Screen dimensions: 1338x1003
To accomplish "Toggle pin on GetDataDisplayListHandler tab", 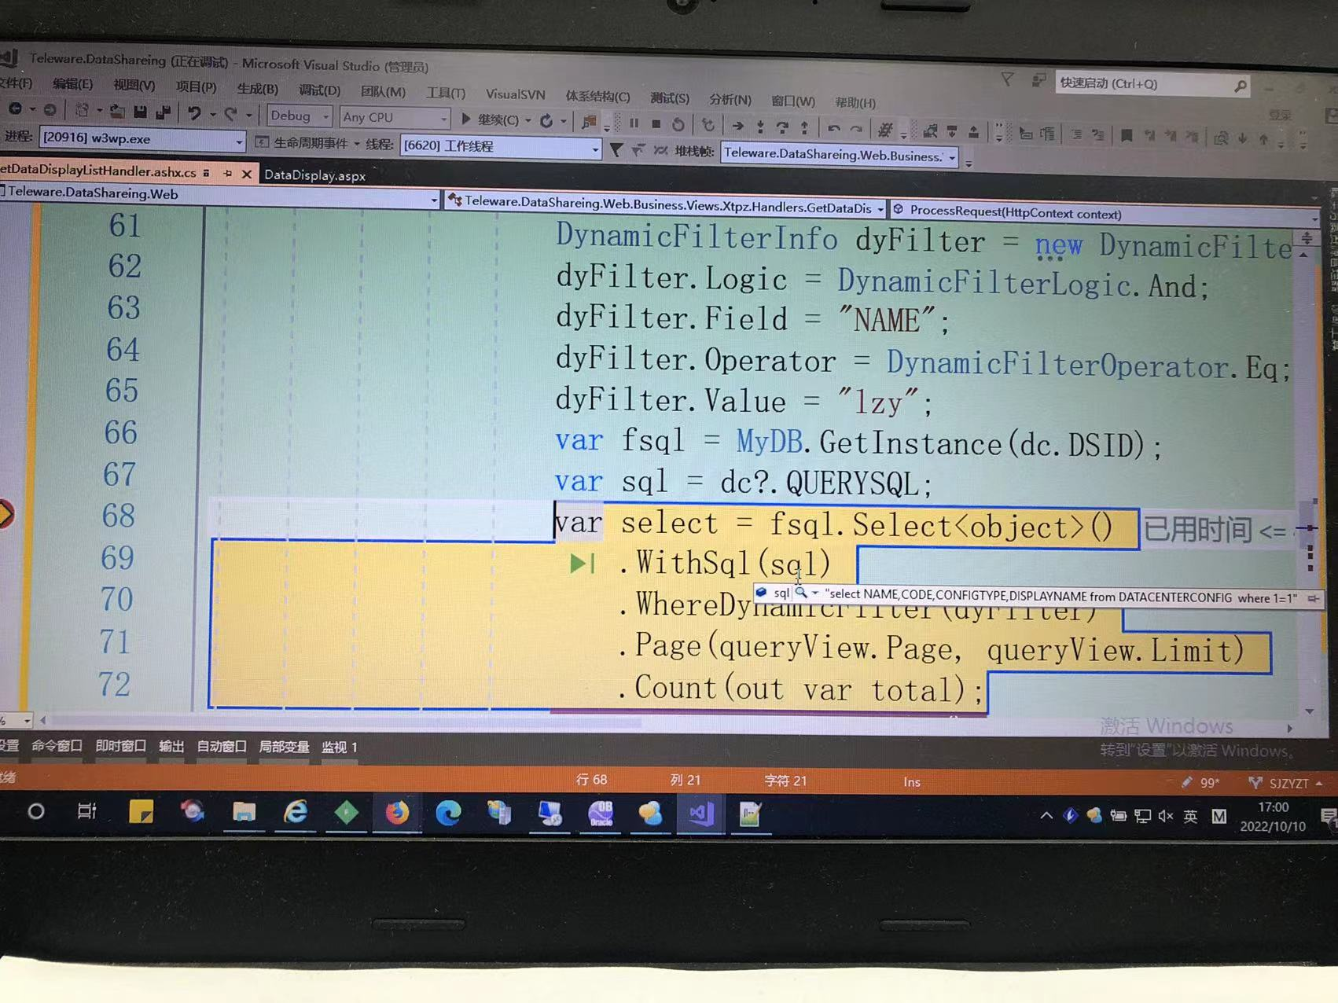I will (x=227, y=173).
